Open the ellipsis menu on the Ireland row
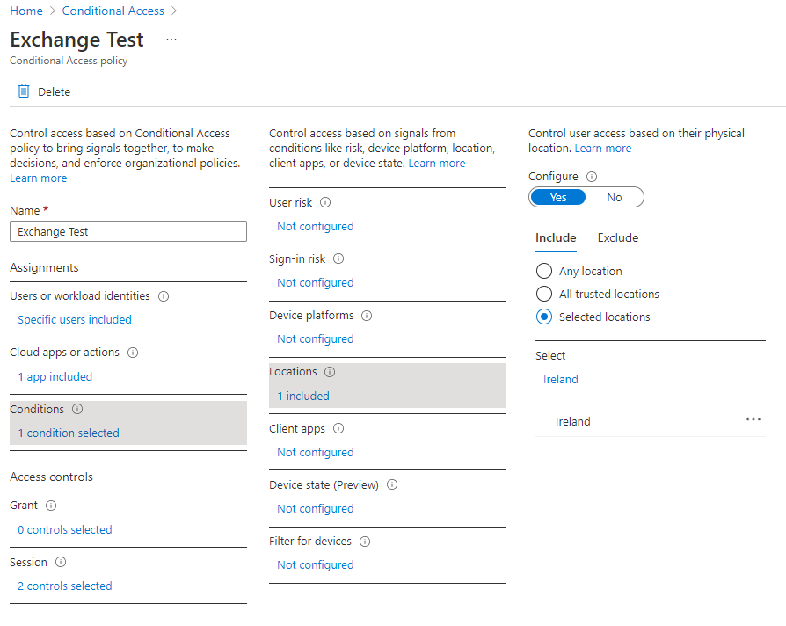Viewport: 786px width, 626px height. [x=753, y=419]
